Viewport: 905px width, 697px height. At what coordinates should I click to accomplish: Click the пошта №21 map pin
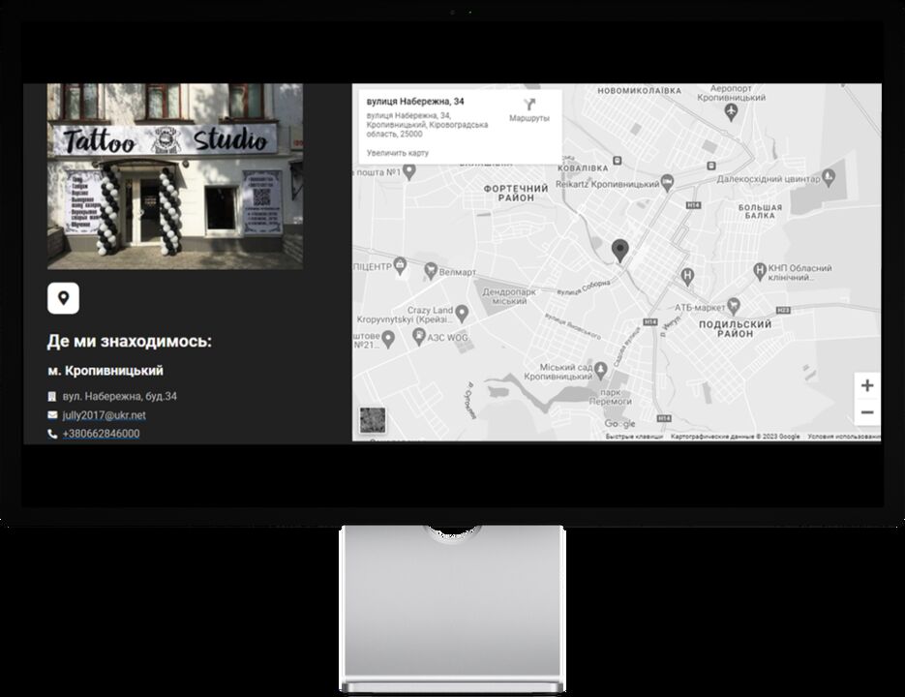point(388,339)
